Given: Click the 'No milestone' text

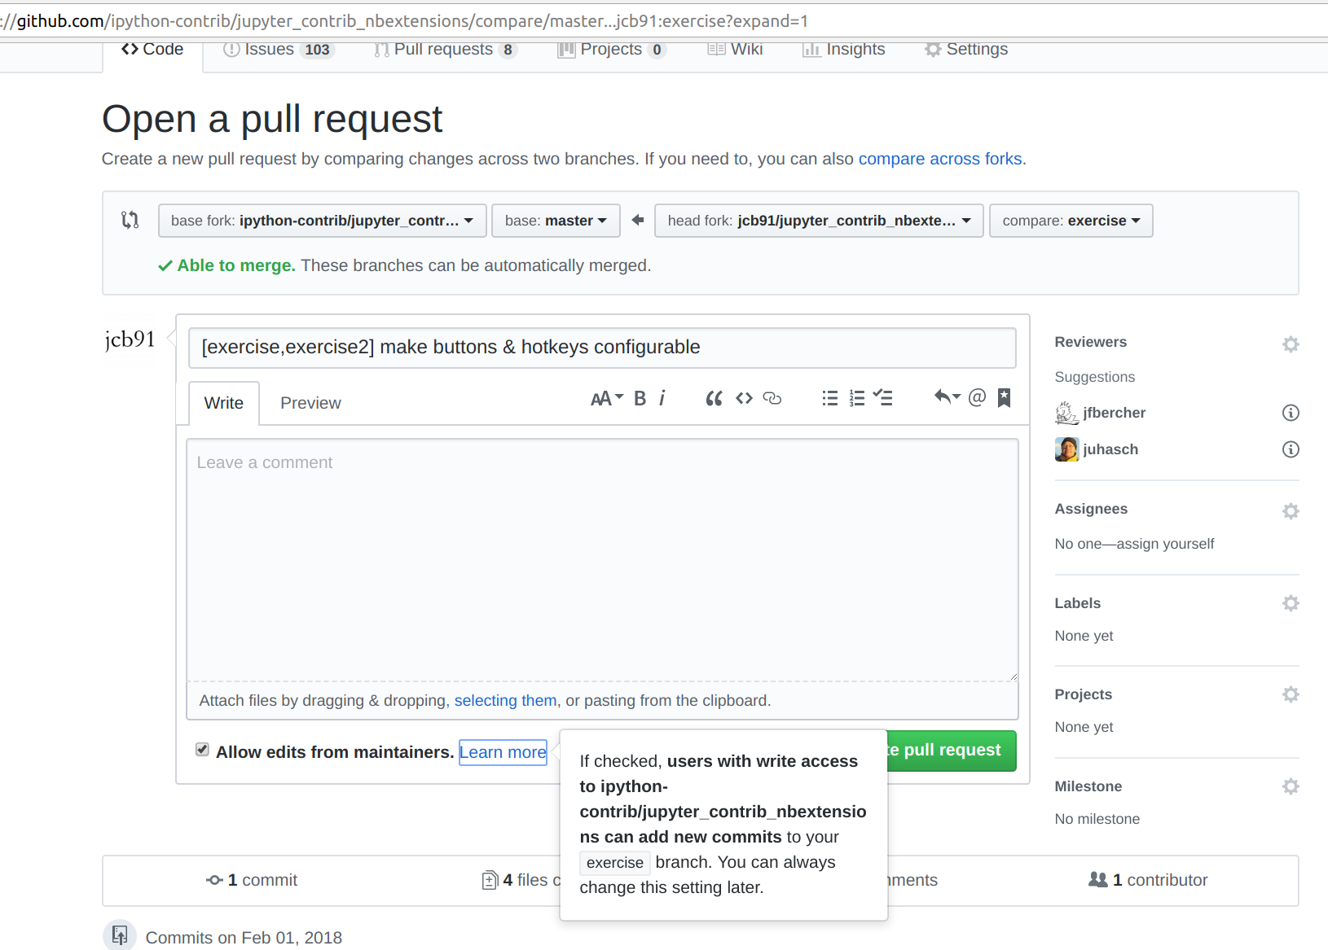Looking at the screenshot, I should [1097, 819].
